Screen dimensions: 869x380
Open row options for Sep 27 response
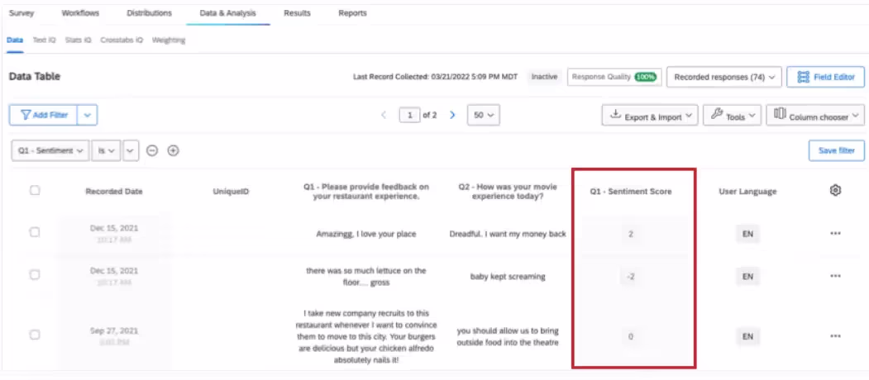(x=835, y=335)
